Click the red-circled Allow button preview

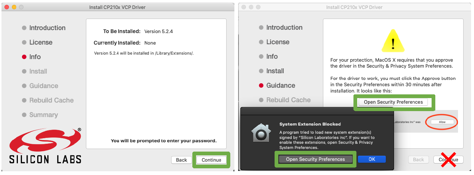[x=442, y=122]
